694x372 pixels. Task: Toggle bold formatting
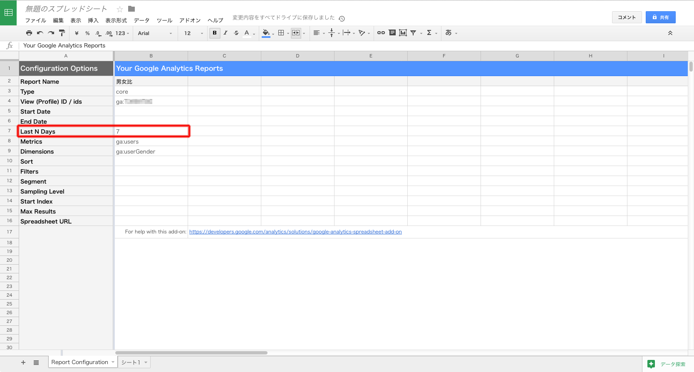(215, 33)
